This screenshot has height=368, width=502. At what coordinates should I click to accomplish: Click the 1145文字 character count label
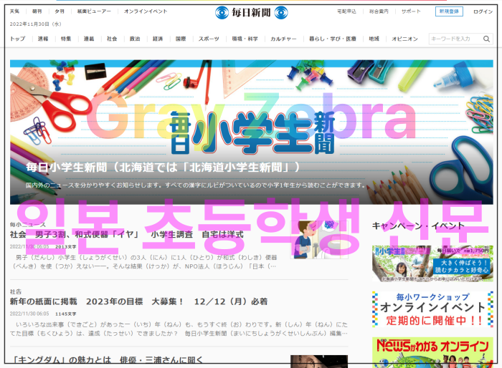coord(66,314)
